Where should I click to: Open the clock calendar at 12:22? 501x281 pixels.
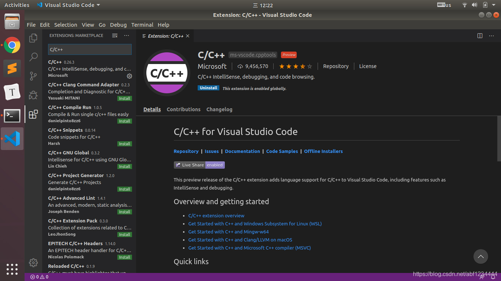(x=263, y=5)
